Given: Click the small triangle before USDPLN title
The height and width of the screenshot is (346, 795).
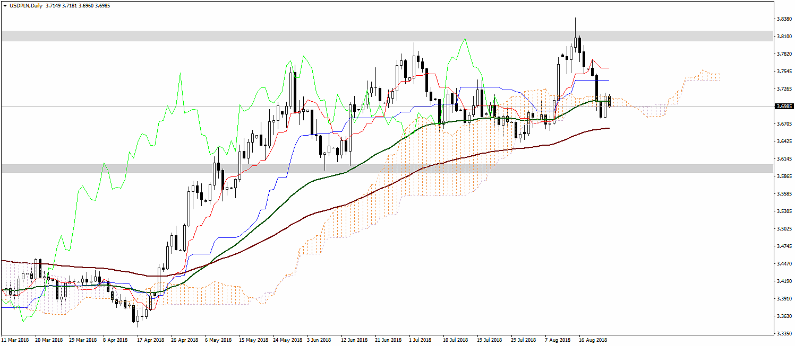Looking at the screenshot, I should (x=5, y=5).
